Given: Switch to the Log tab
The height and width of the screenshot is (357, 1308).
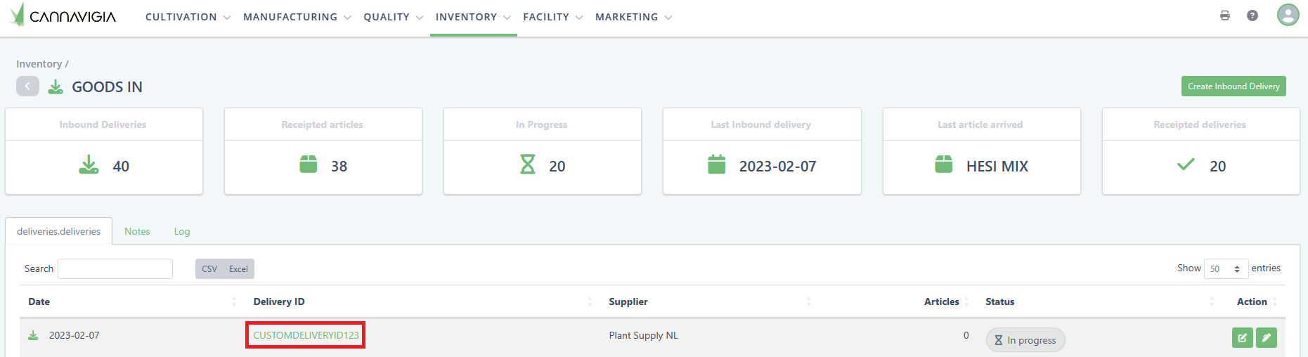Looking at the screenshot, I should (182, 231).
